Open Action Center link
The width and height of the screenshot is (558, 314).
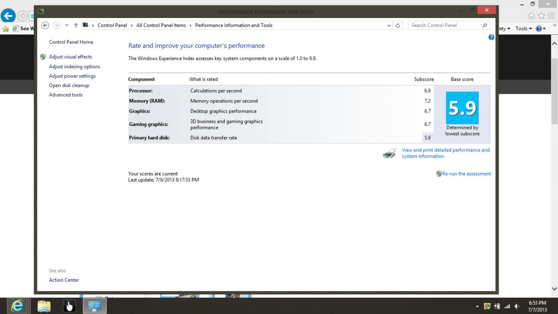coord(64,280)
